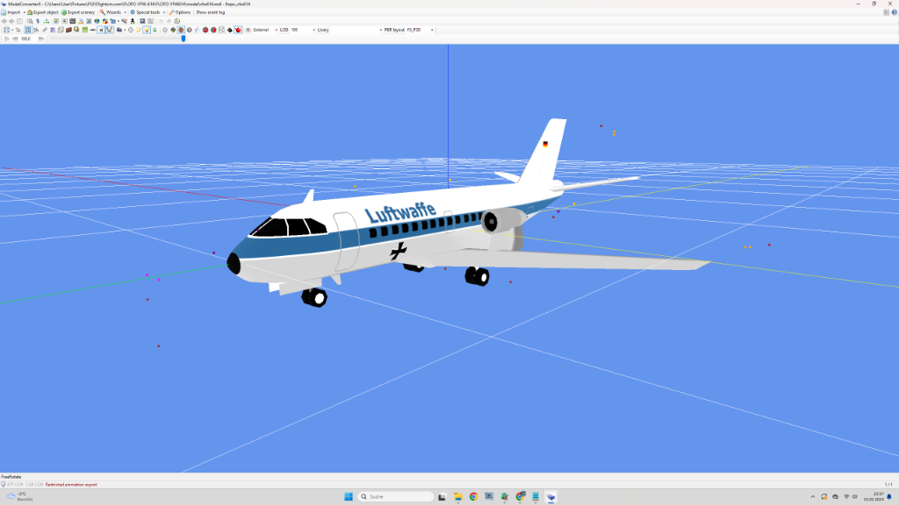Screen dimensions: 899x505
Task: Click the undo arrow icon
Action: pos(162,21)
